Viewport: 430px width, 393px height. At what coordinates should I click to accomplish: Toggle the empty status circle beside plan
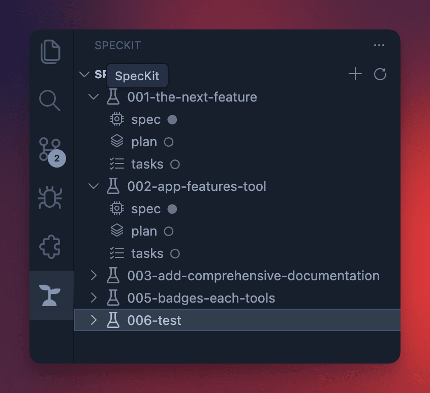pos(169,142)
